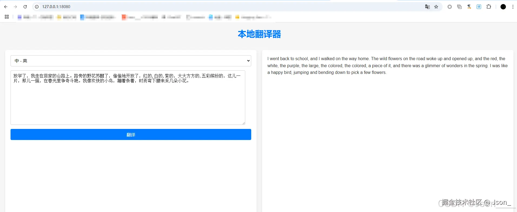Viewport: 517px width, 212px height.
Task: Open the black profile avatar
Action: click(x=503, y=7)
